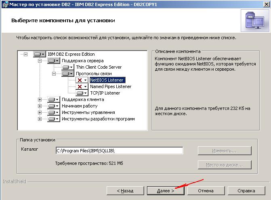Select the IBM DB2 Express Edition label
This screenshot has height=200, width=271.
[71, 54]
